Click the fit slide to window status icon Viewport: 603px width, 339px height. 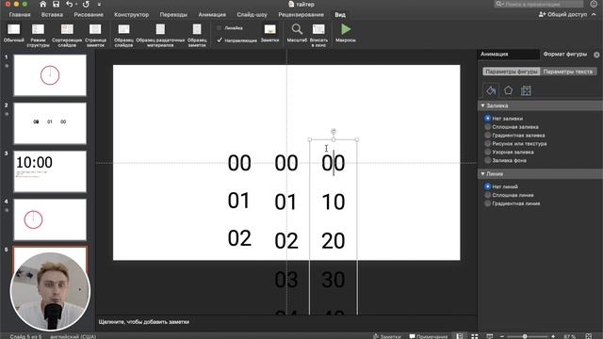[x=589, y=336]
